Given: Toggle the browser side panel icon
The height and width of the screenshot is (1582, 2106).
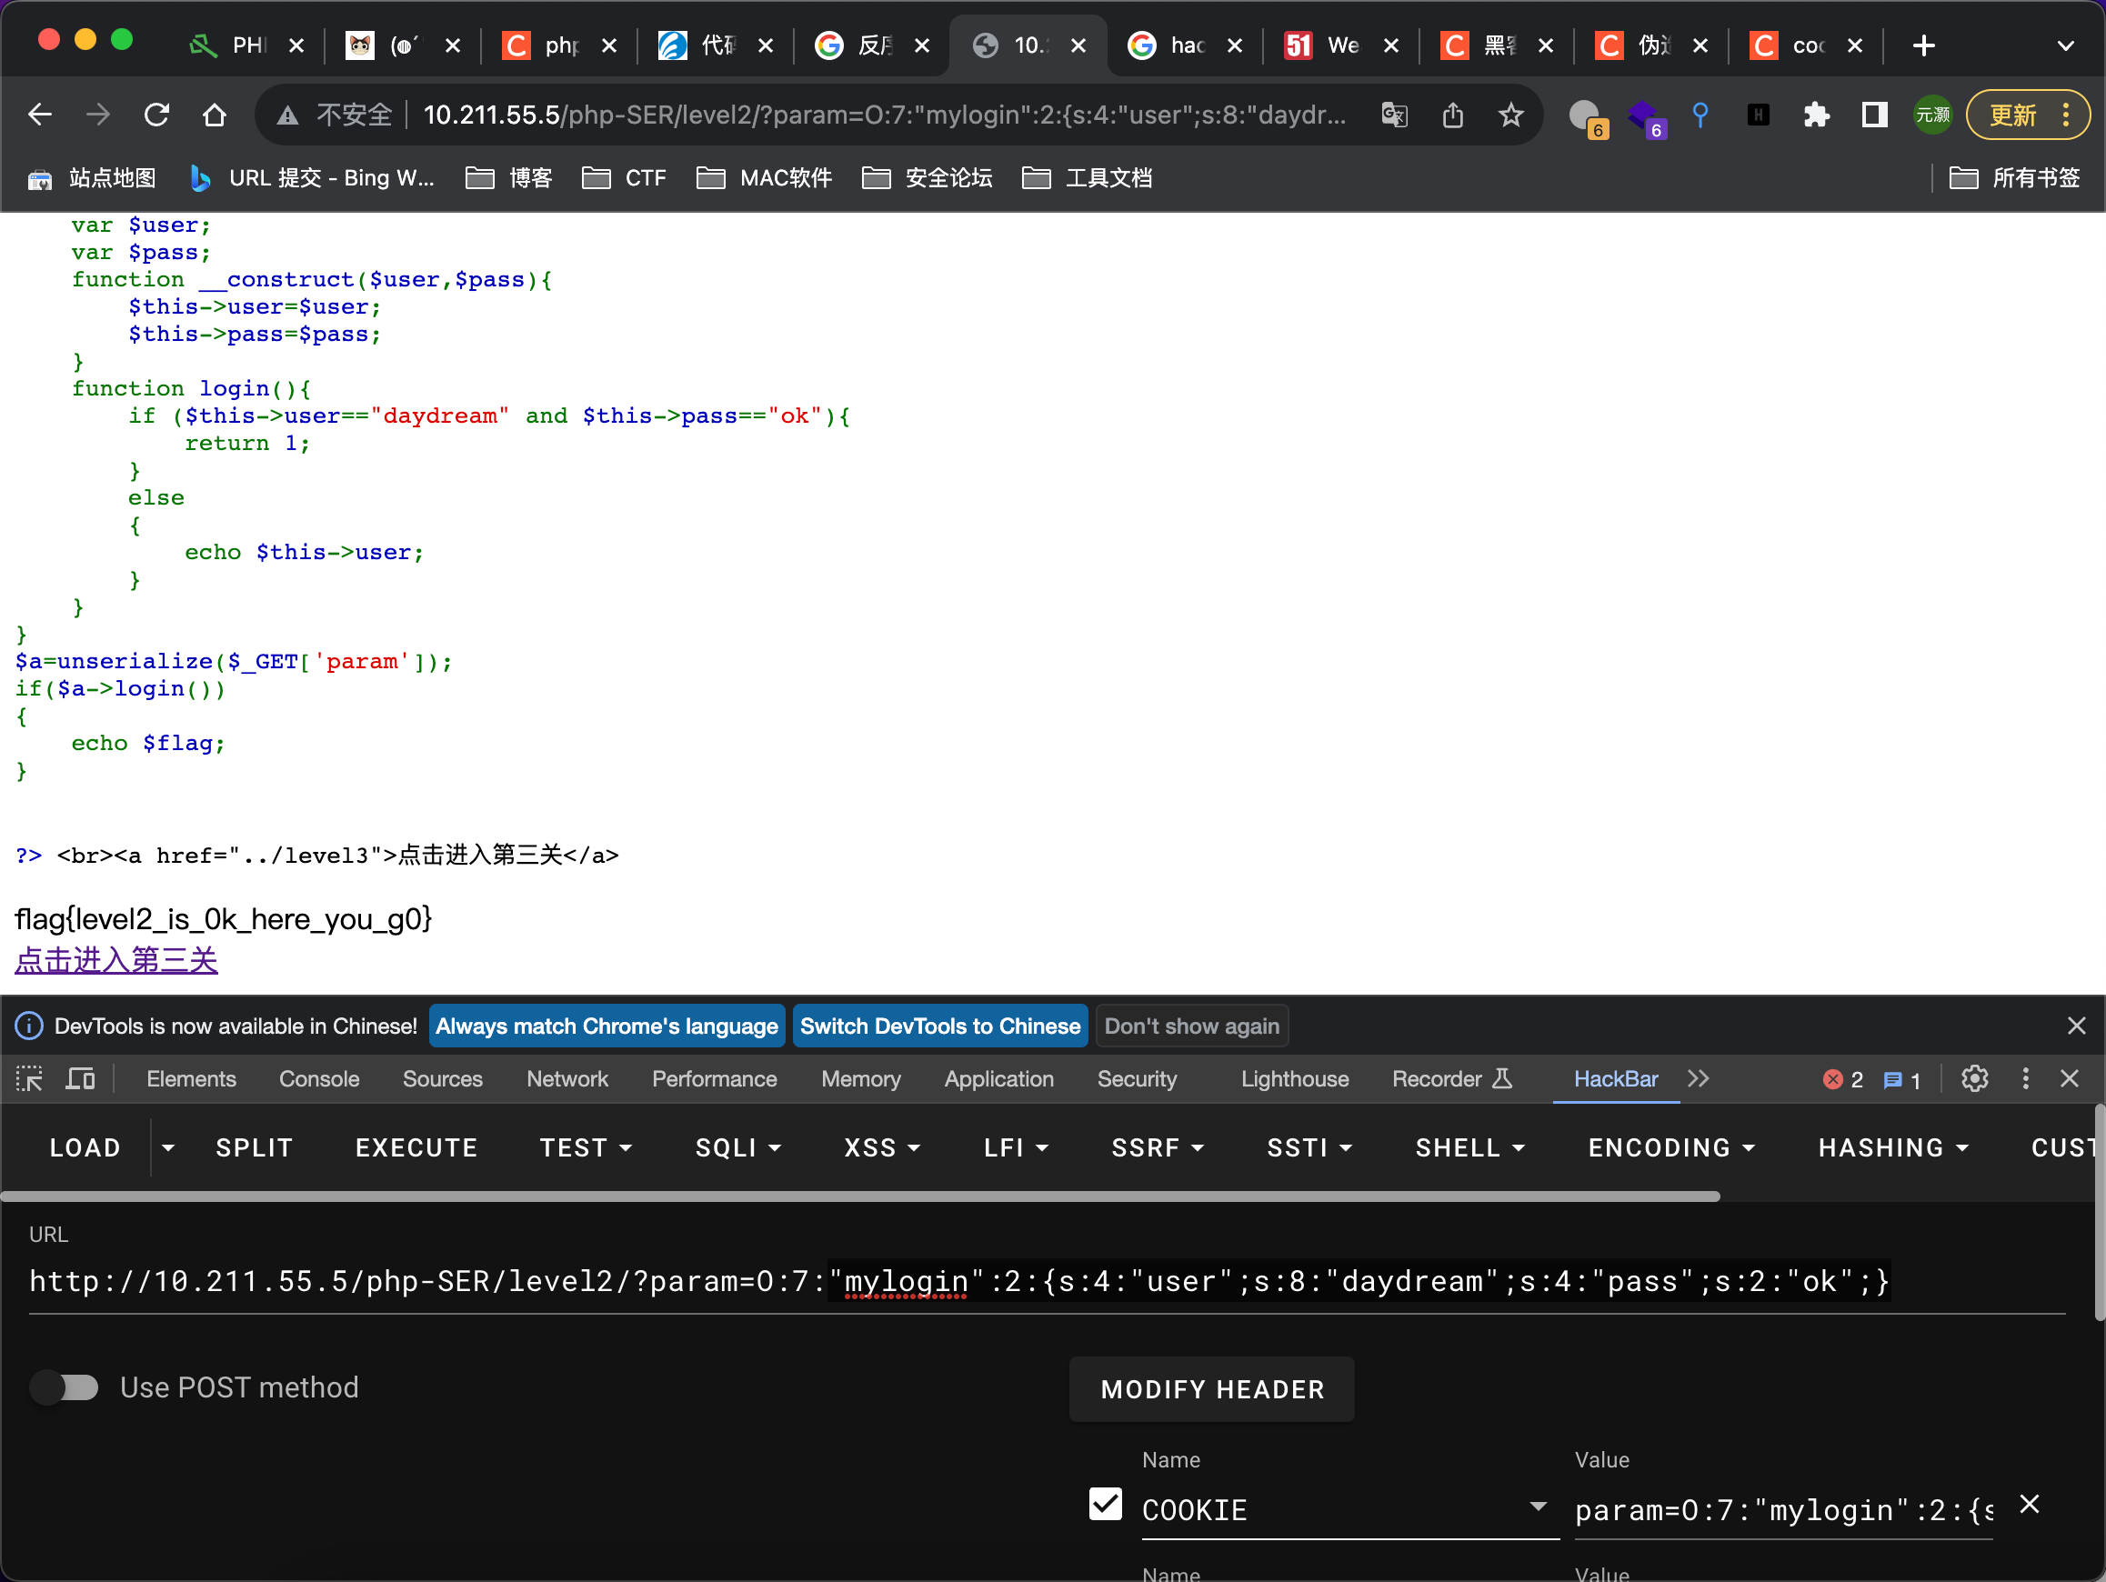Looking at the screenshot, I should click(1875, 115).
